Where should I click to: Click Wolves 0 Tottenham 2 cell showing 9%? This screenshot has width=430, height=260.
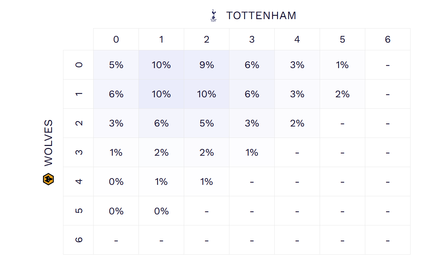click(207, 65)
